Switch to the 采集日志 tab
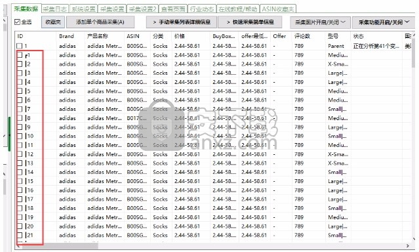419x252 pixels. (x=55, y=9)
